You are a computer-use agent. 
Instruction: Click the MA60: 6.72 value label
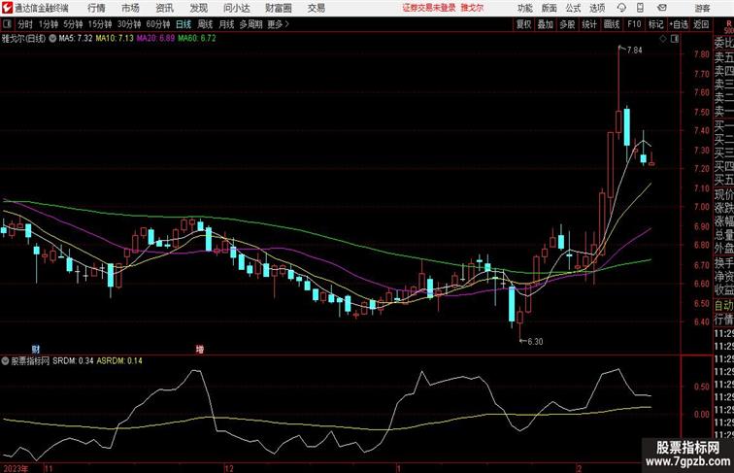coord(196,39)
